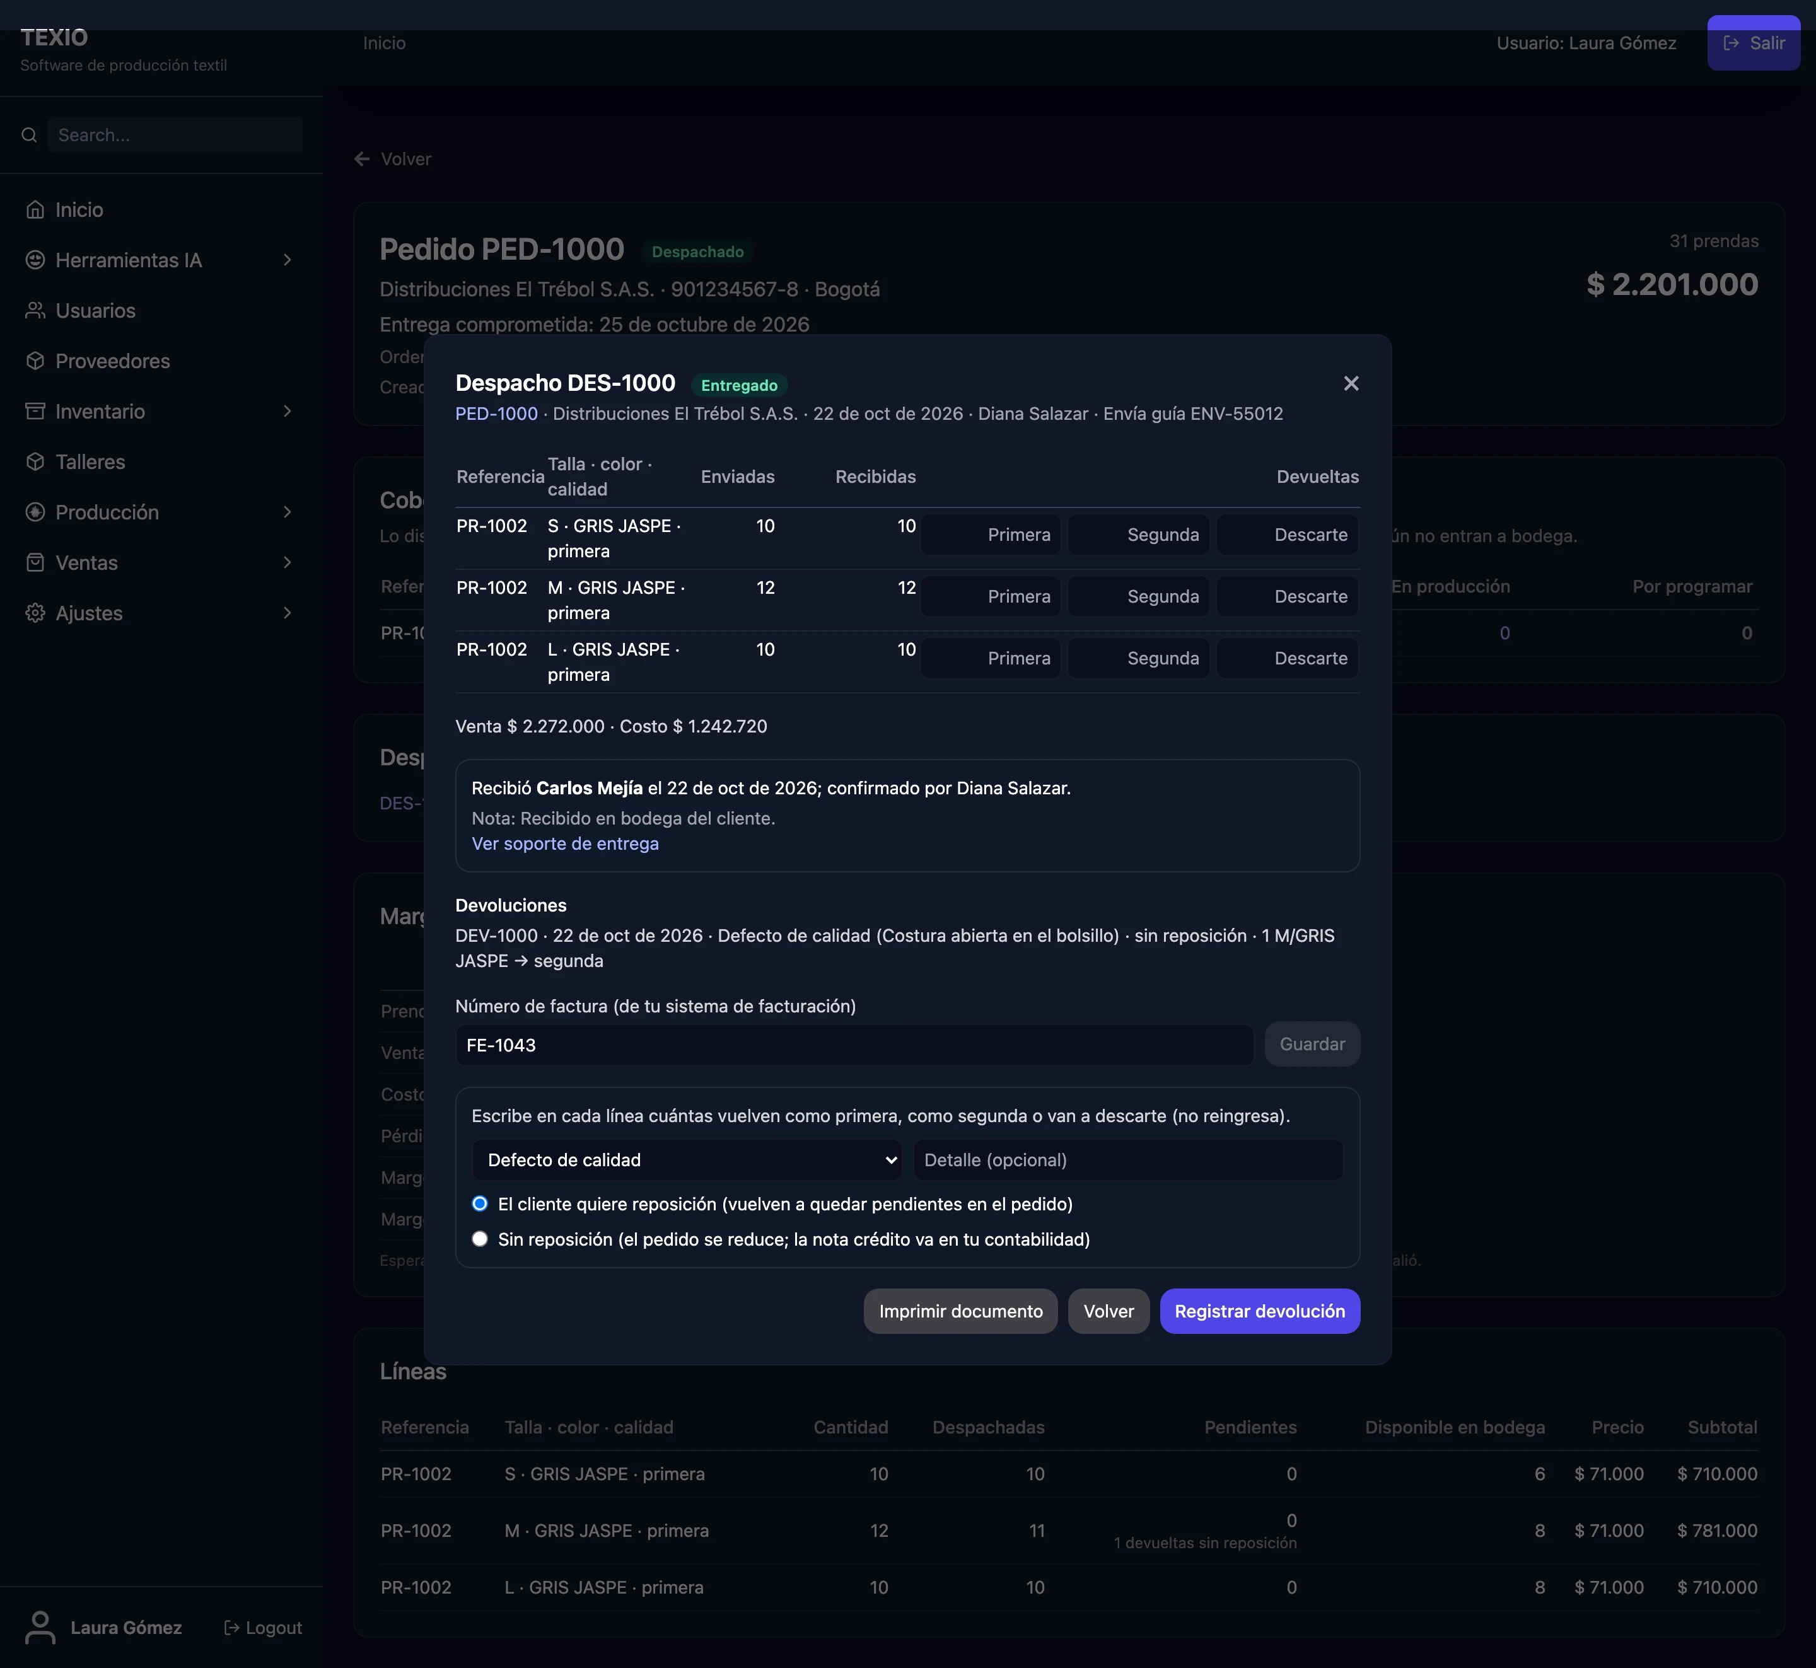The height and width of the screenshot is (1668, 1816).
Task: Click the Imprimir documento button
Action: pos(961,1311)
